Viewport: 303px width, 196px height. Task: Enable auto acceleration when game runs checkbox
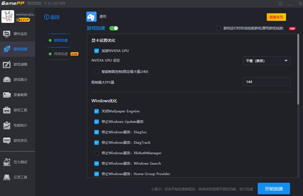(x=218, y=28)
